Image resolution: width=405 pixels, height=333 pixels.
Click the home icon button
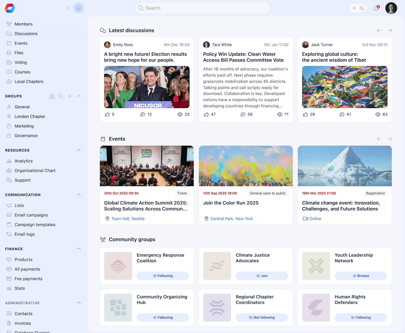[79, 8]
